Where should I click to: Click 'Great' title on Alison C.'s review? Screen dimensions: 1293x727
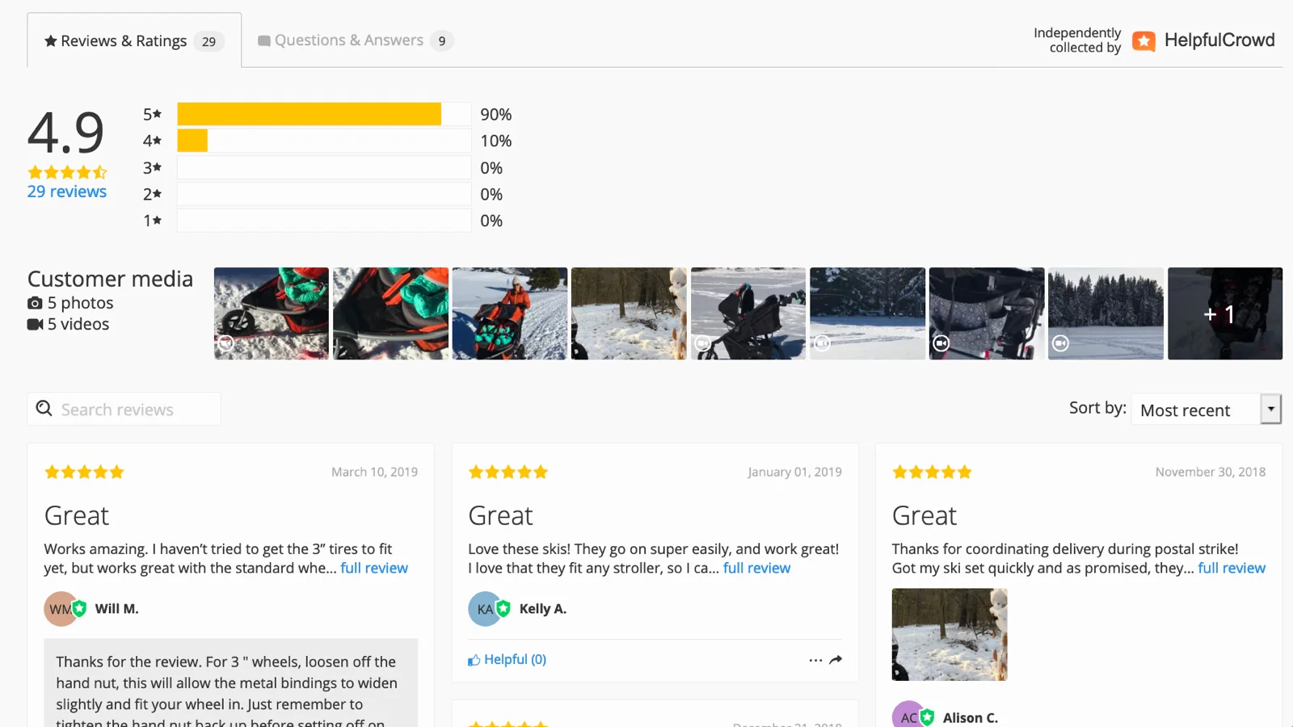pos(924,515)
